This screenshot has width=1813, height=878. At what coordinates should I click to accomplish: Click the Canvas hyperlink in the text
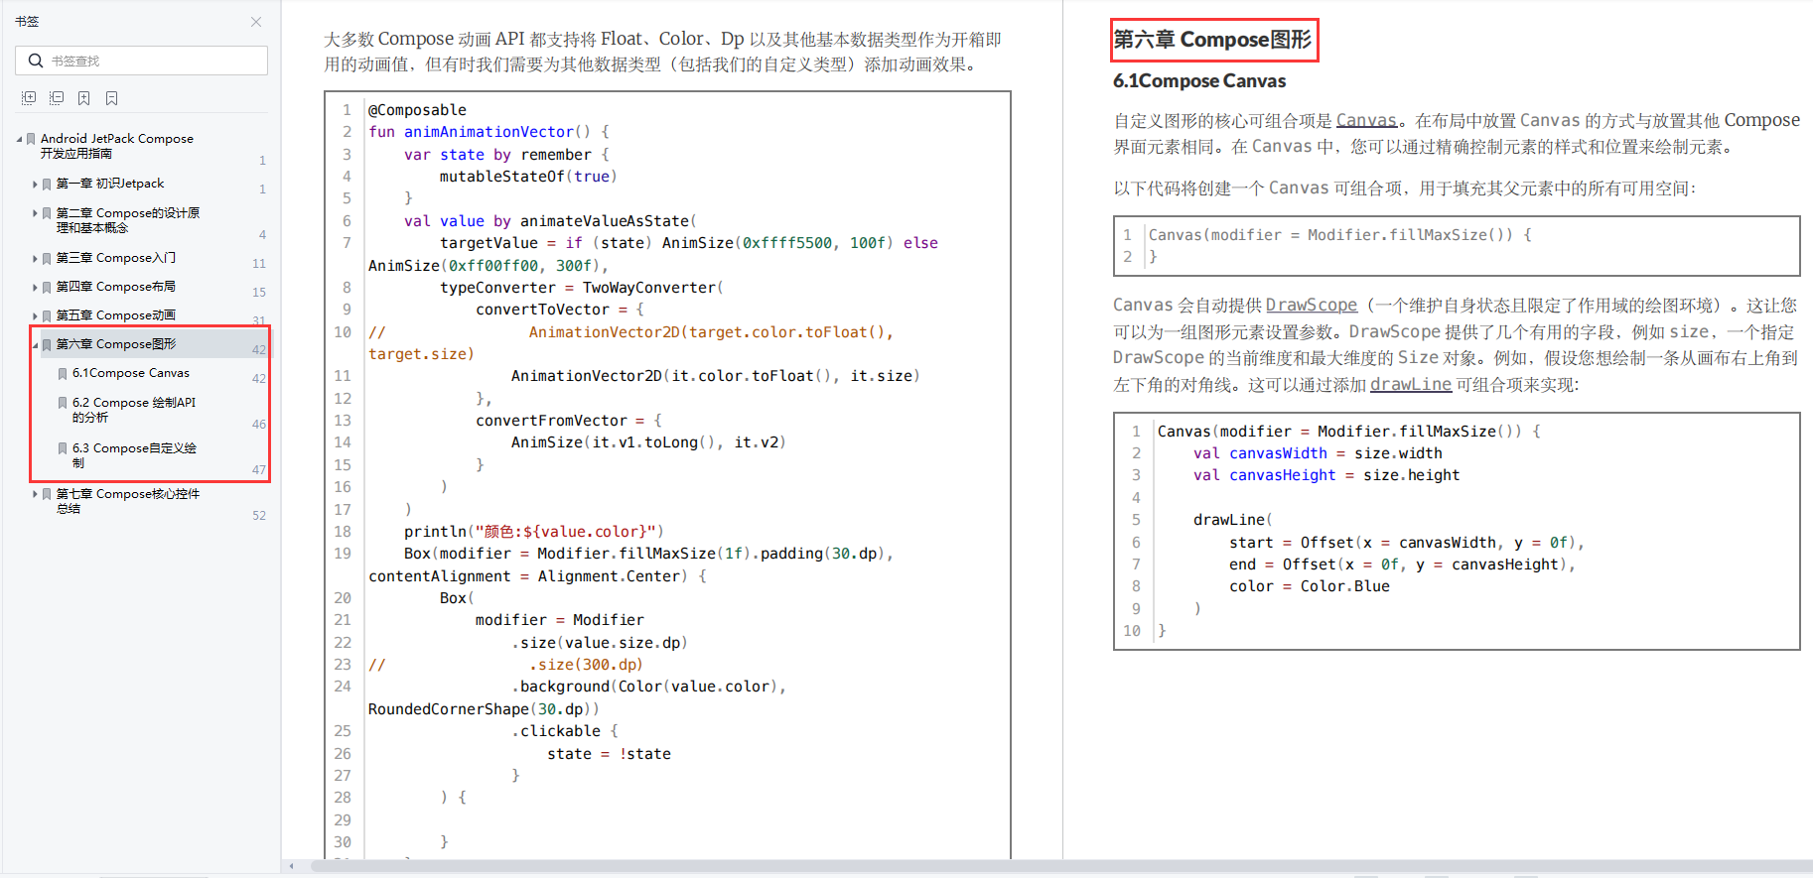coord(1366,120)
